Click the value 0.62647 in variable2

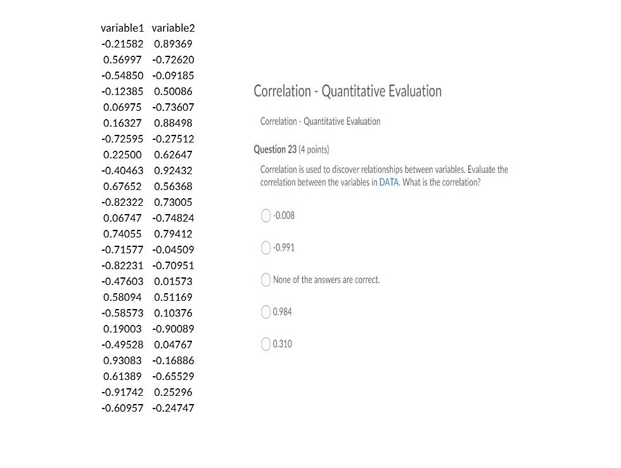click(x=174, y=155)
